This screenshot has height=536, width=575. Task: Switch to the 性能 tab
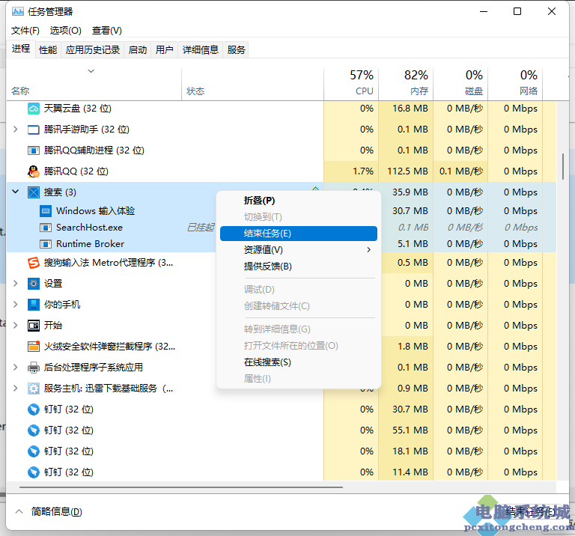click(48, 49)
